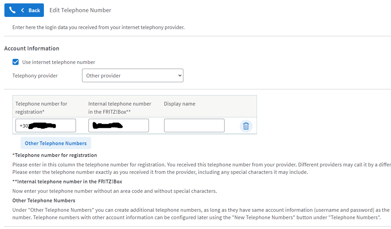Uncheck the Use internet telephone number checkbox
The width and height of the screenshot is (391, 229).
coord(16,62)
